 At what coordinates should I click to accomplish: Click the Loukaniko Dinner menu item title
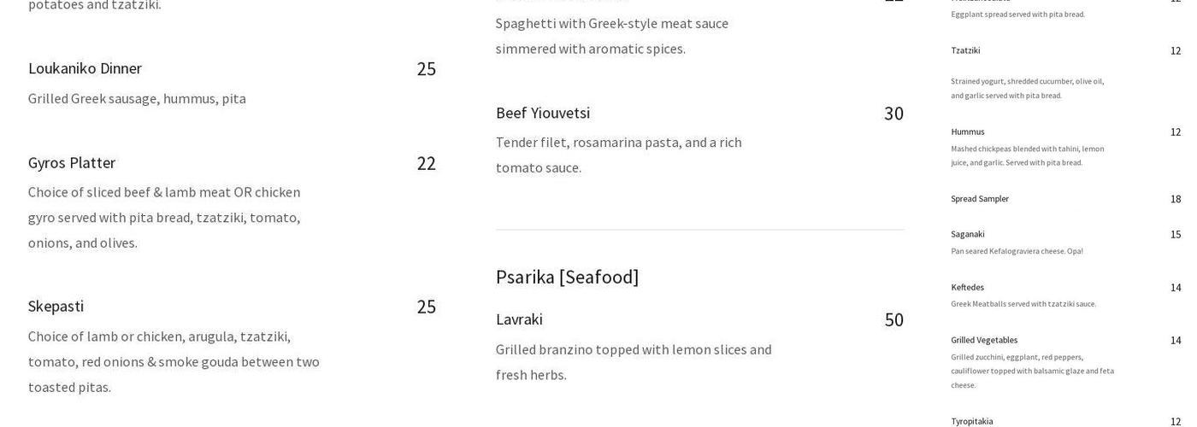click(x=85, y=68)
